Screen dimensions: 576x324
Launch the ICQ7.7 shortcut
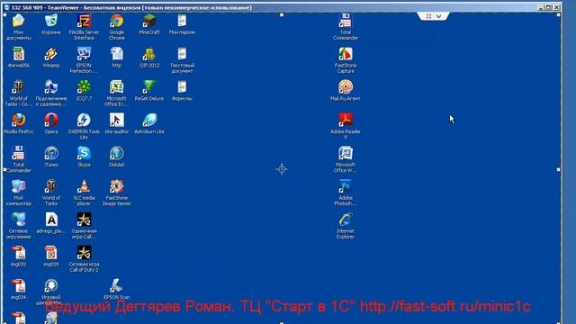pos(84,87)
